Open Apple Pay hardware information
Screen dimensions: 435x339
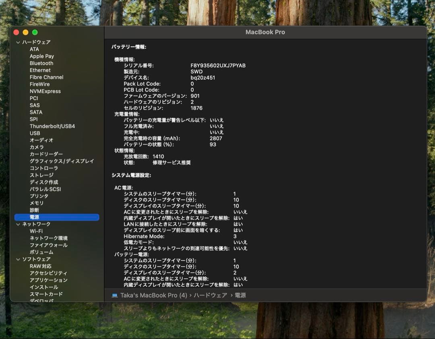(x=41, y=56)
